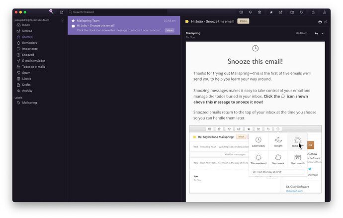Open the Drafts folder
This screenshot has height=218, width=343.
coord(26,85)
